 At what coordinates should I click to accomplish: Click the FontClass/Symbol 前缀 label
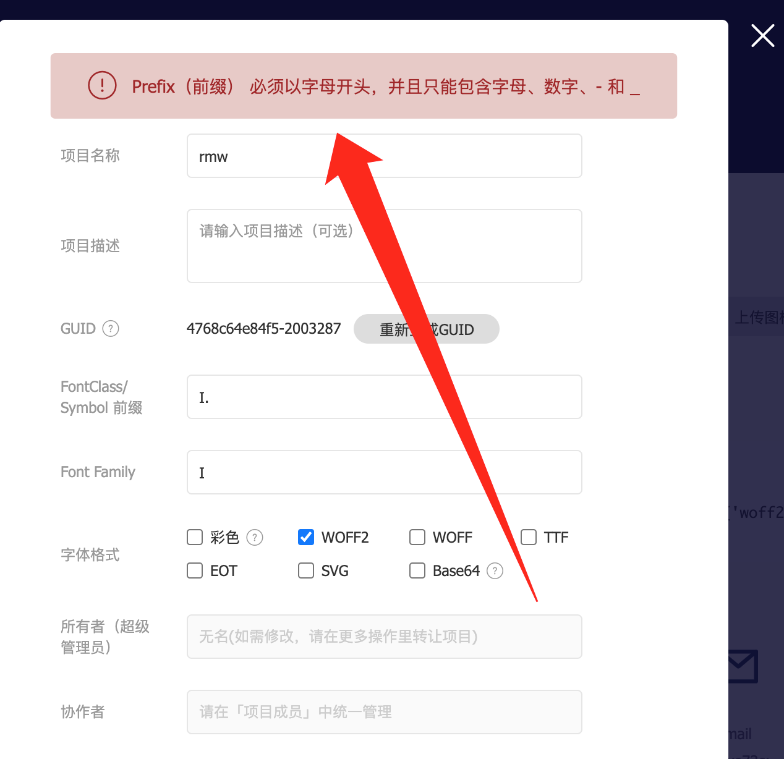pyautogui.click(x=101, y=397)
